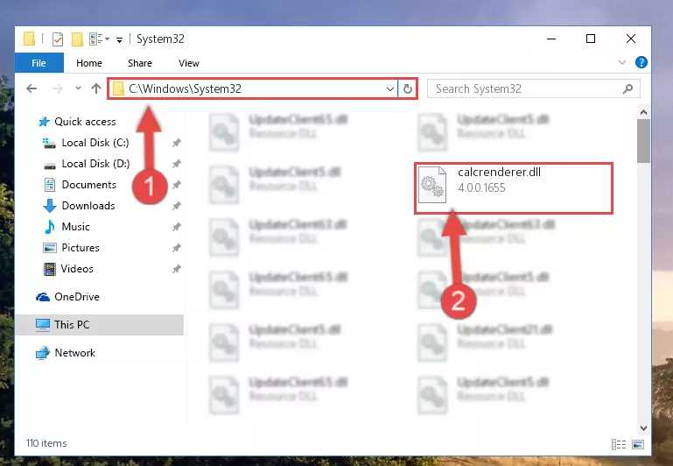Click the pin icon beside Music
This screenshot has height=466, width=673.
pyautogui.click(x=177, y=227)
